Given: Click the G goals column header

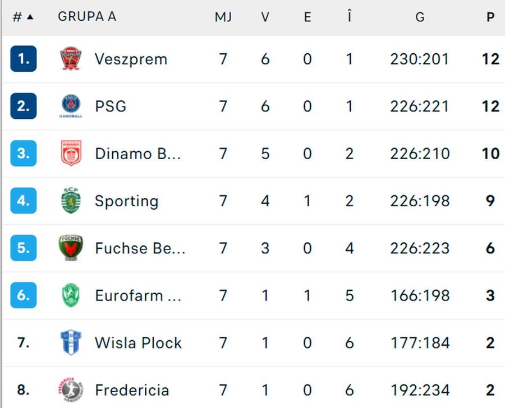Looking at the screenshot, I should (x=420, y=17).
